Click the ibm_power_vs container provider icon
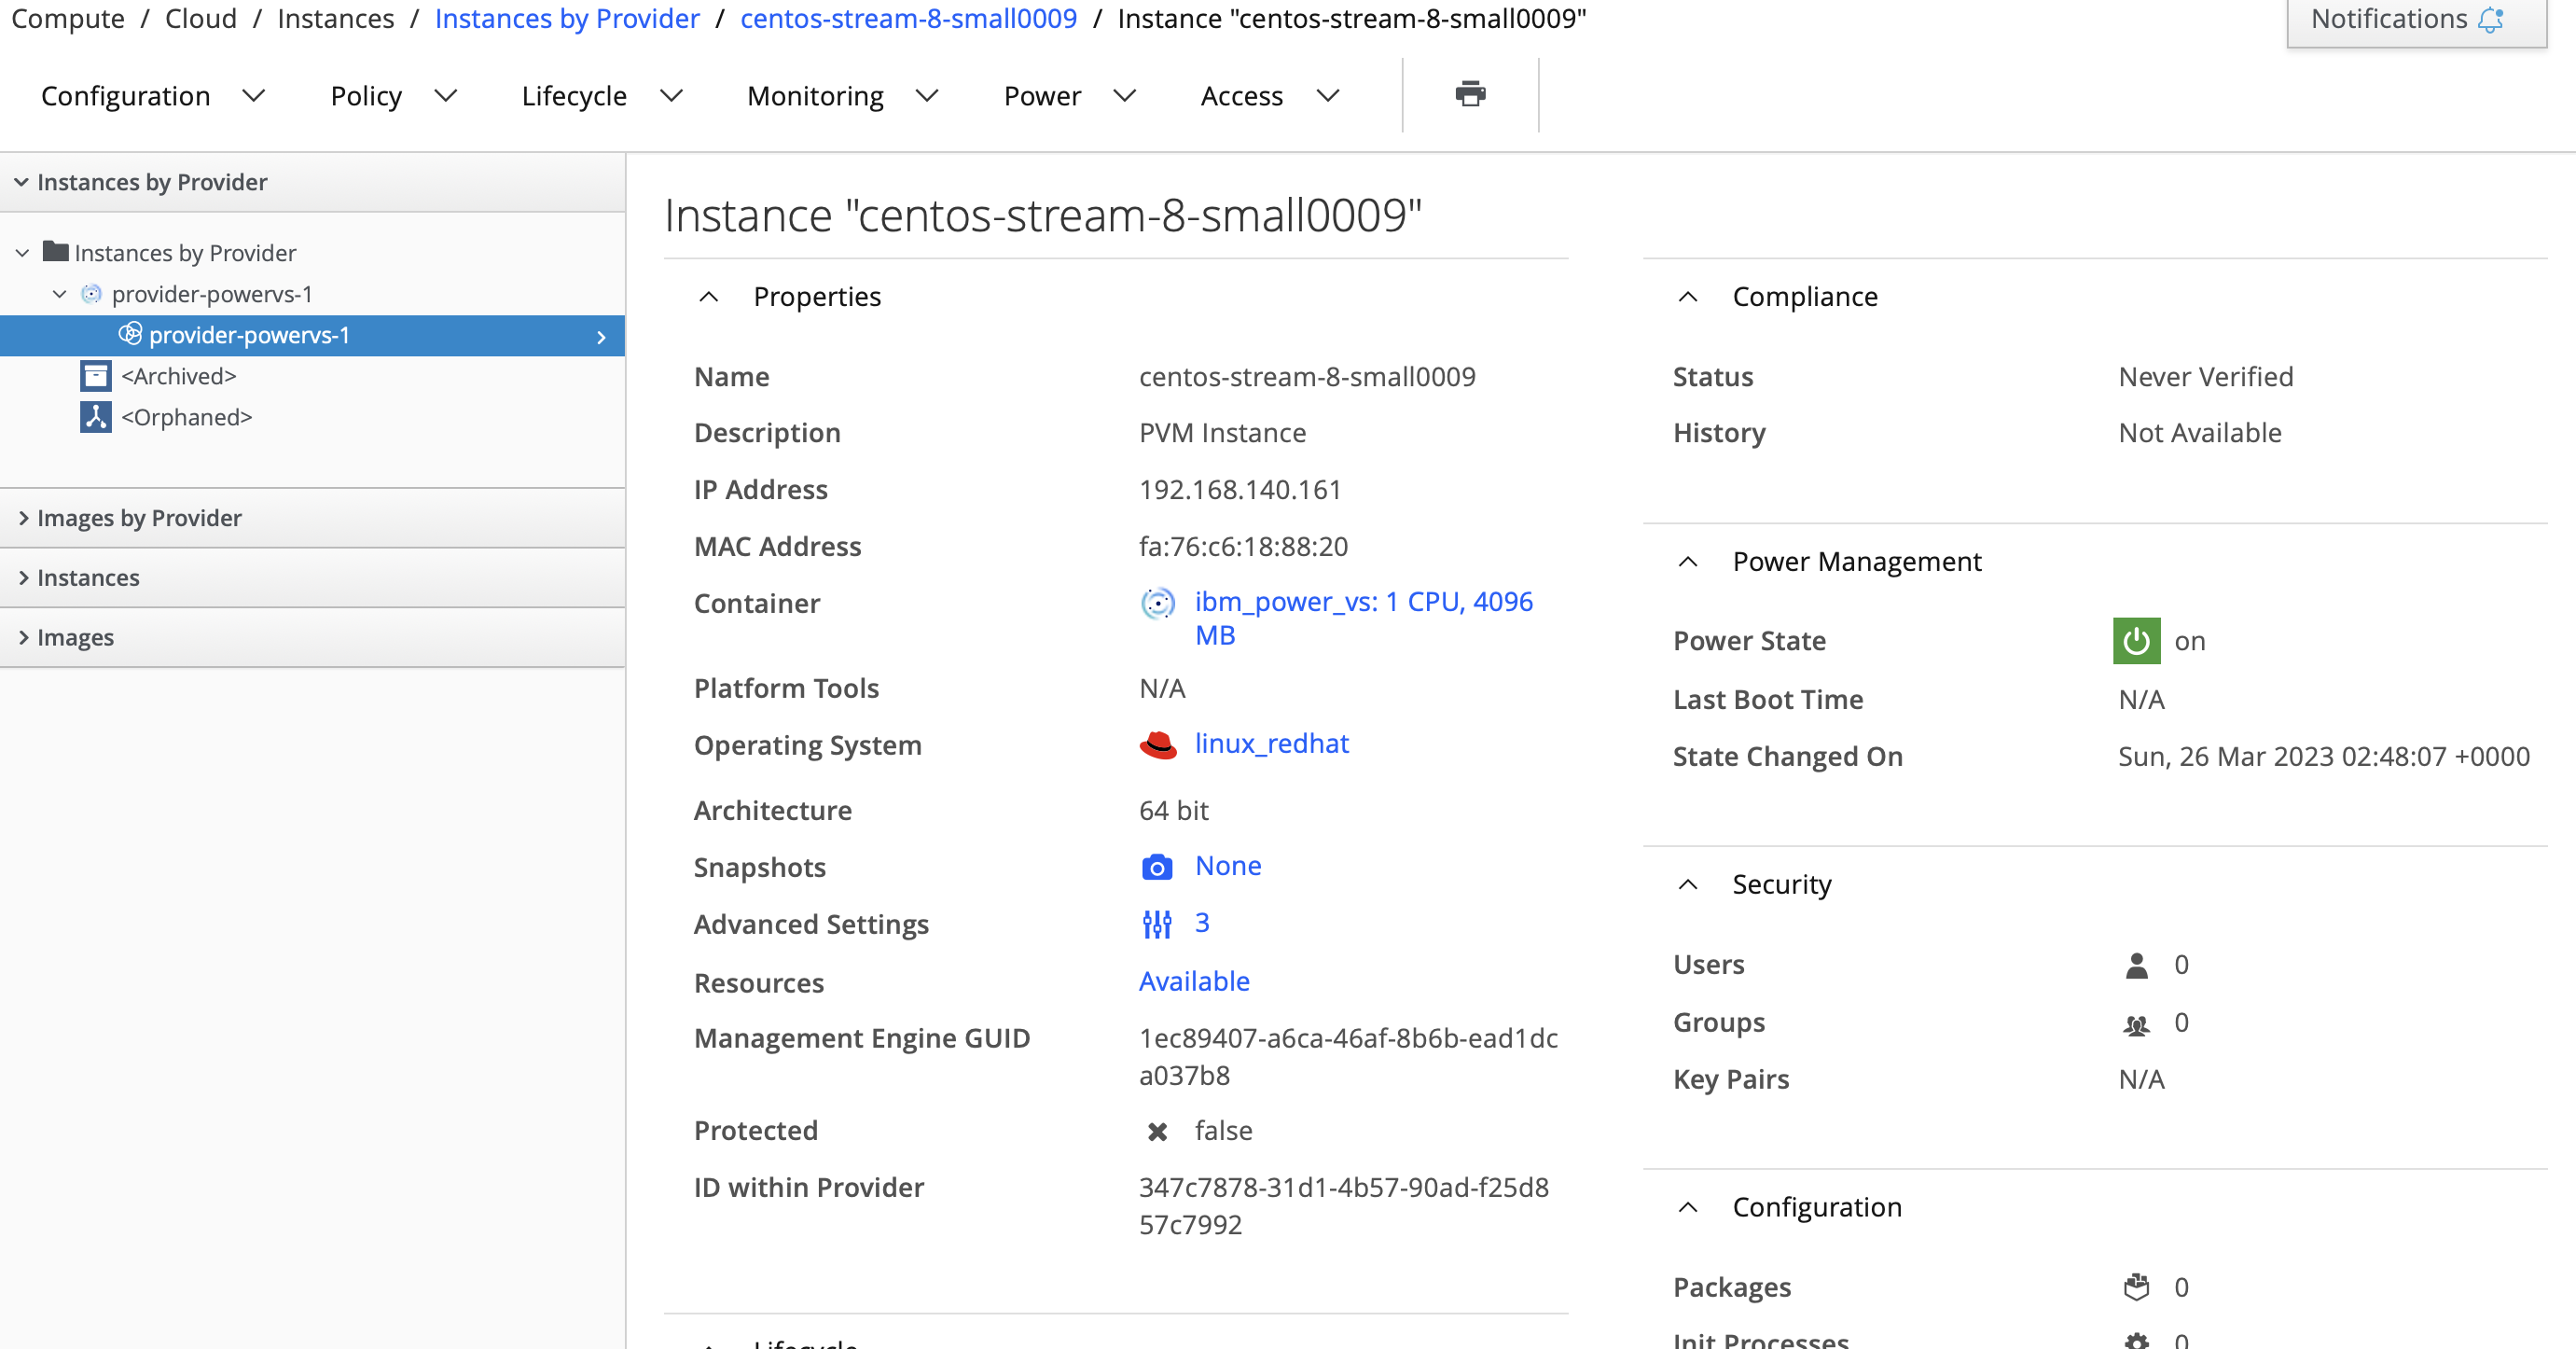The image size is (2576, 1349). [1157, 603]
